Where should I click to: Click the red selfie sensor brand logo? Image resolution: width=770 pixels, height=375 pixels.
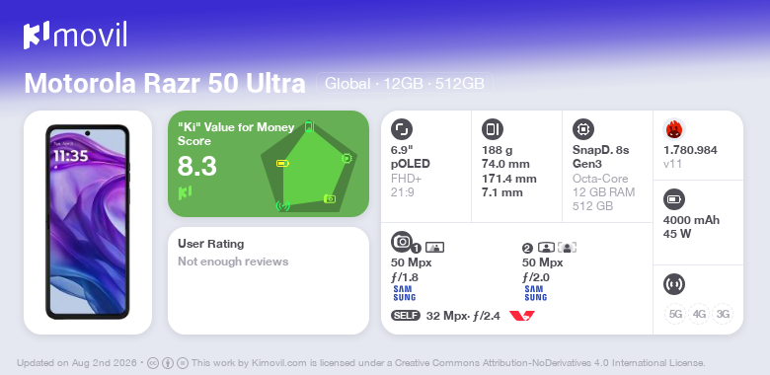[x=522, y=316]
